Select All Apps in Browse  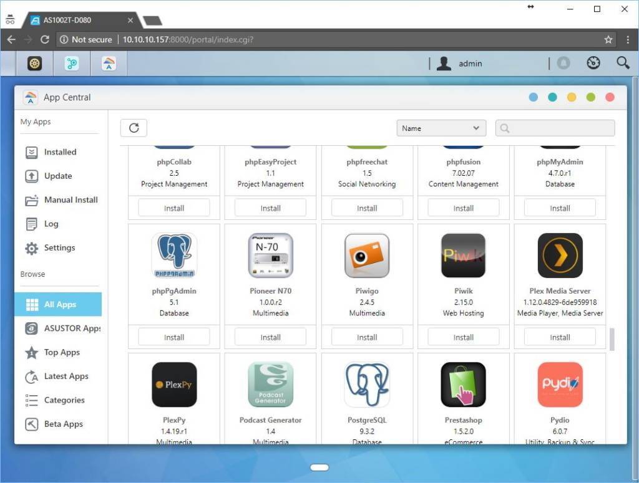click(x=58, y=304)
